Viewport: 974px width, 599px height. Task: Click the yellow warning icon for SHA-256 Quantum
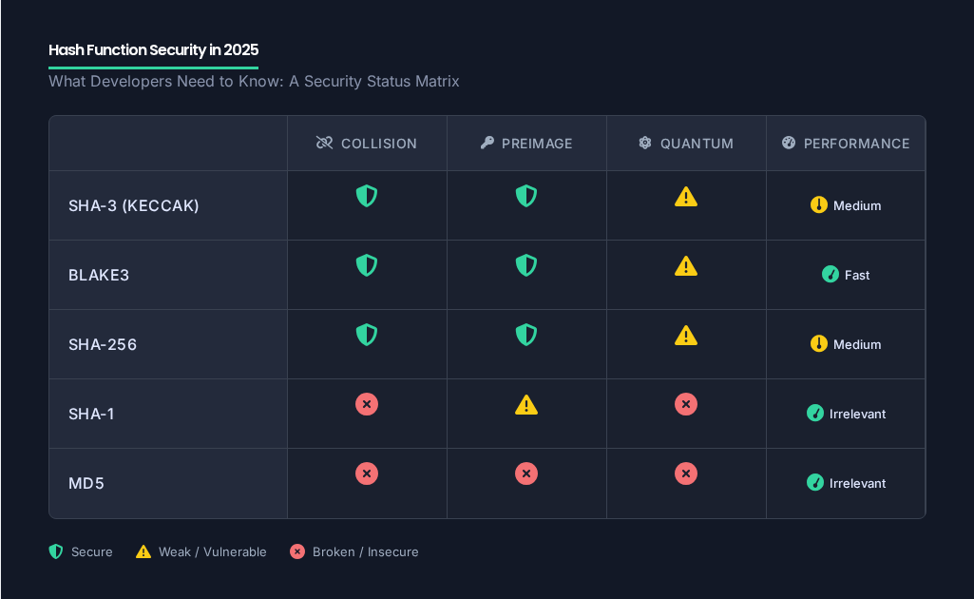tap(686, 335)
